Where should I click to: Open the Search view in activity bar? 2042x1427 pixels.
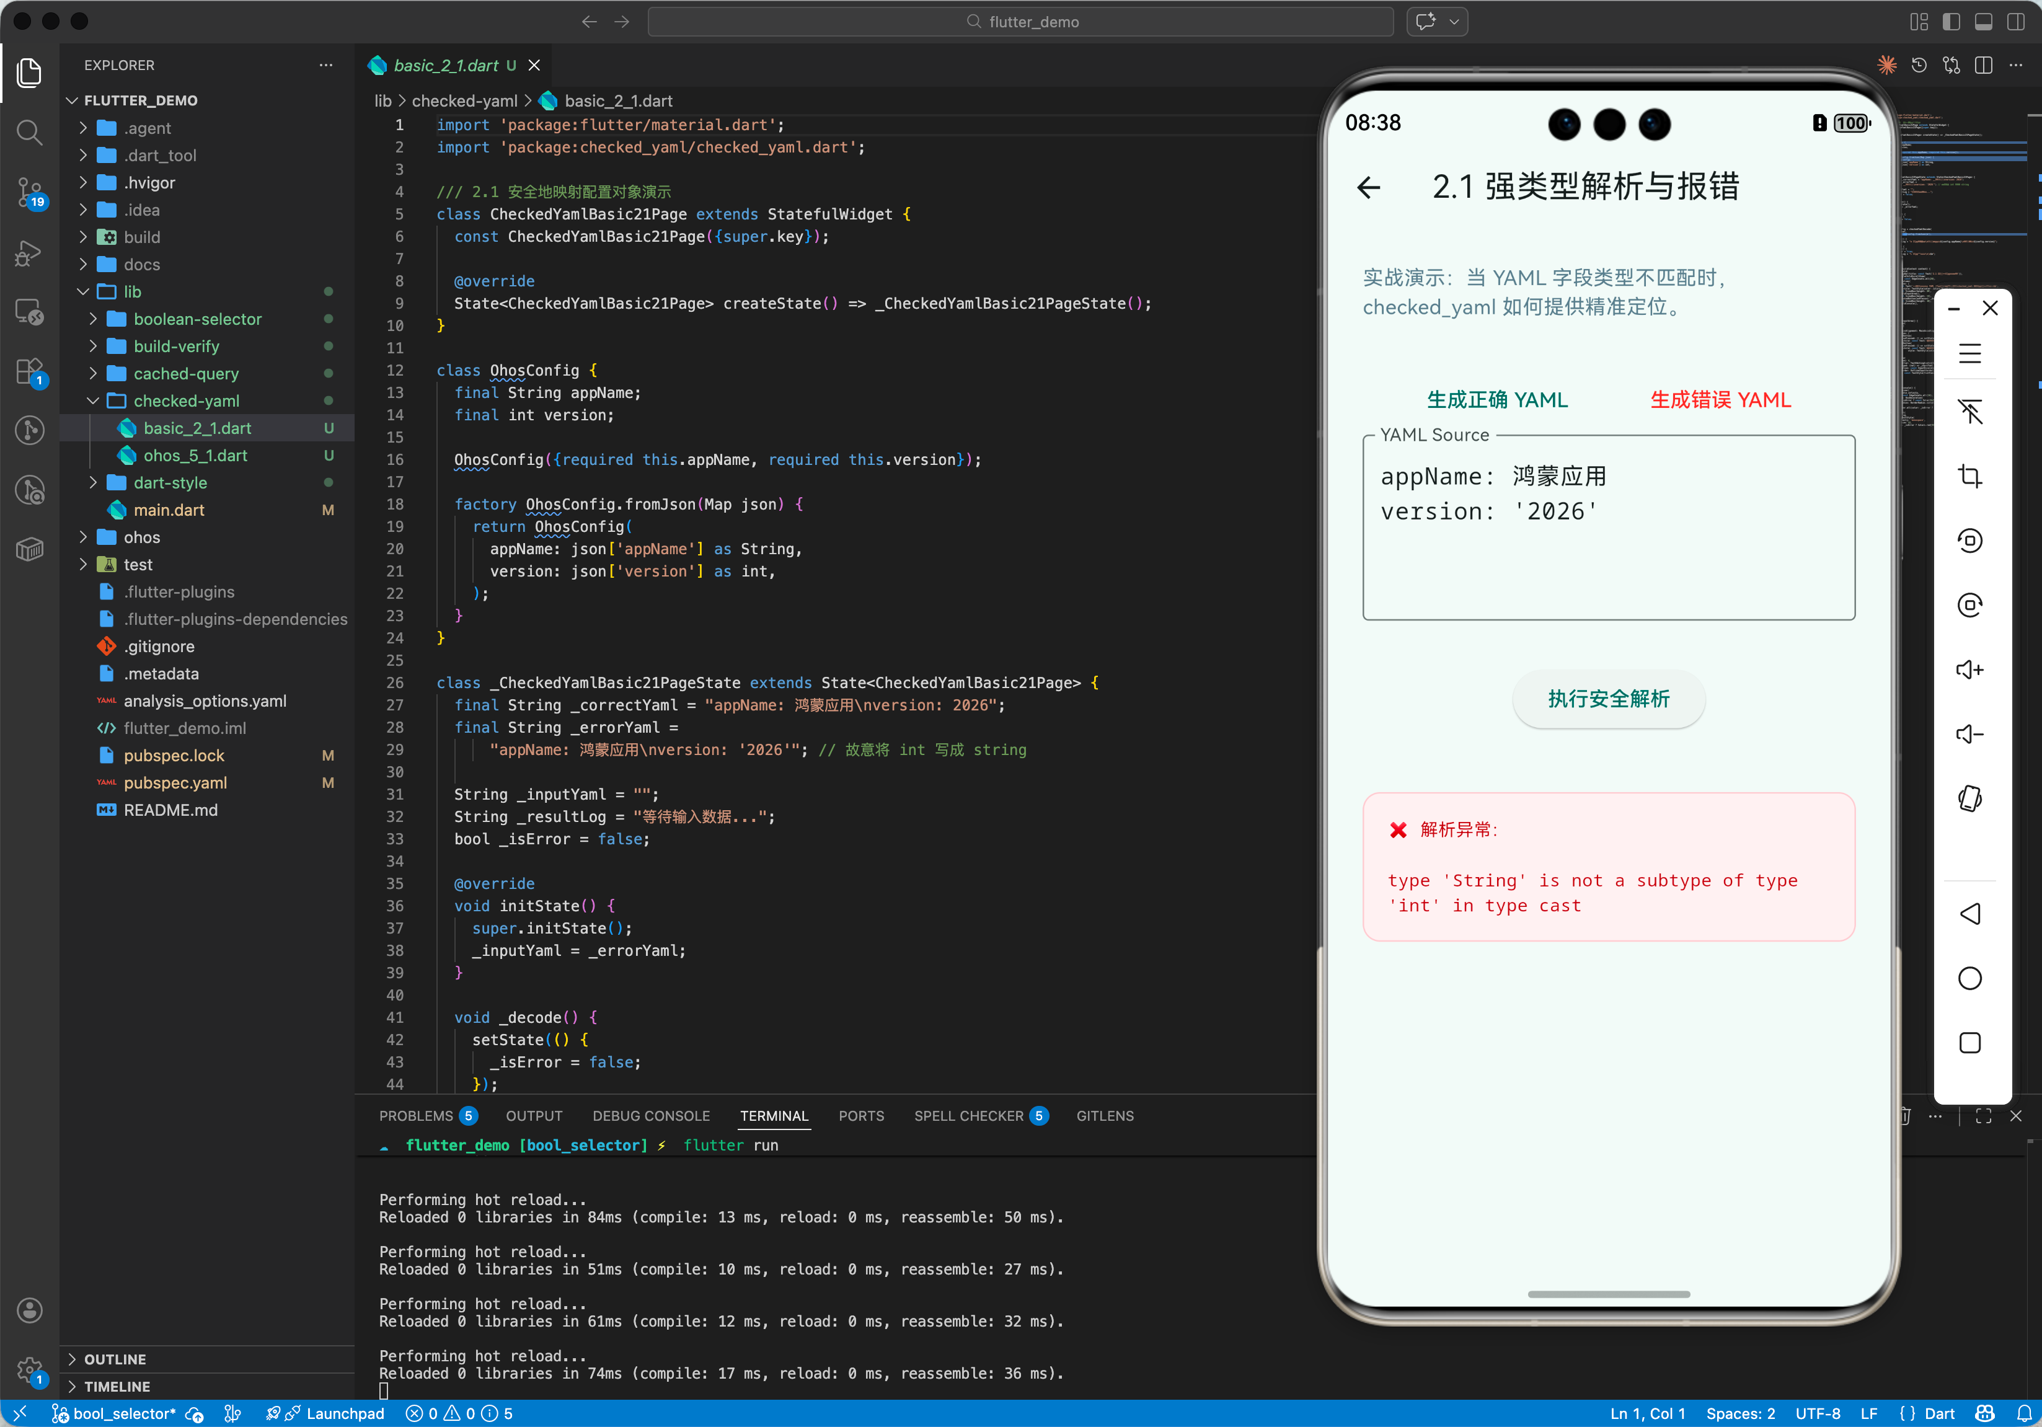pos(29,133)
